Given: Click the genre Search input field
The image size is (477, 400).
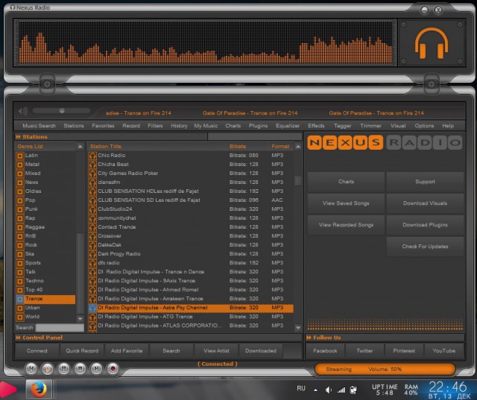Looking at the screenshot, I should tap(60, 328).
